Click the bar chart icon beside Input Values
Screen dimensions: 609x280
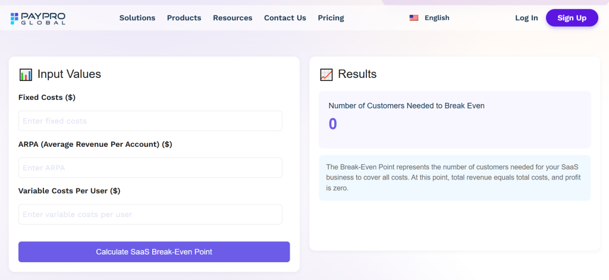coord(26,74)
